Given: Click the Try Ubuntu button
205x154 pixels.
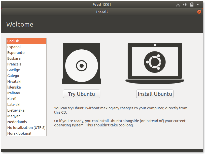Looking at the screenshot, I should pos(82,94).
